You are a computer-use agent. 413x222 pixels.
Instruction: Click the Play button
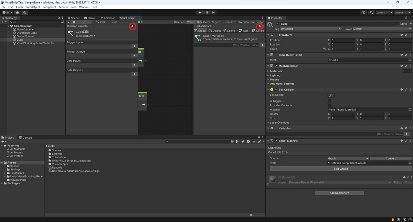tap(200, 12)
